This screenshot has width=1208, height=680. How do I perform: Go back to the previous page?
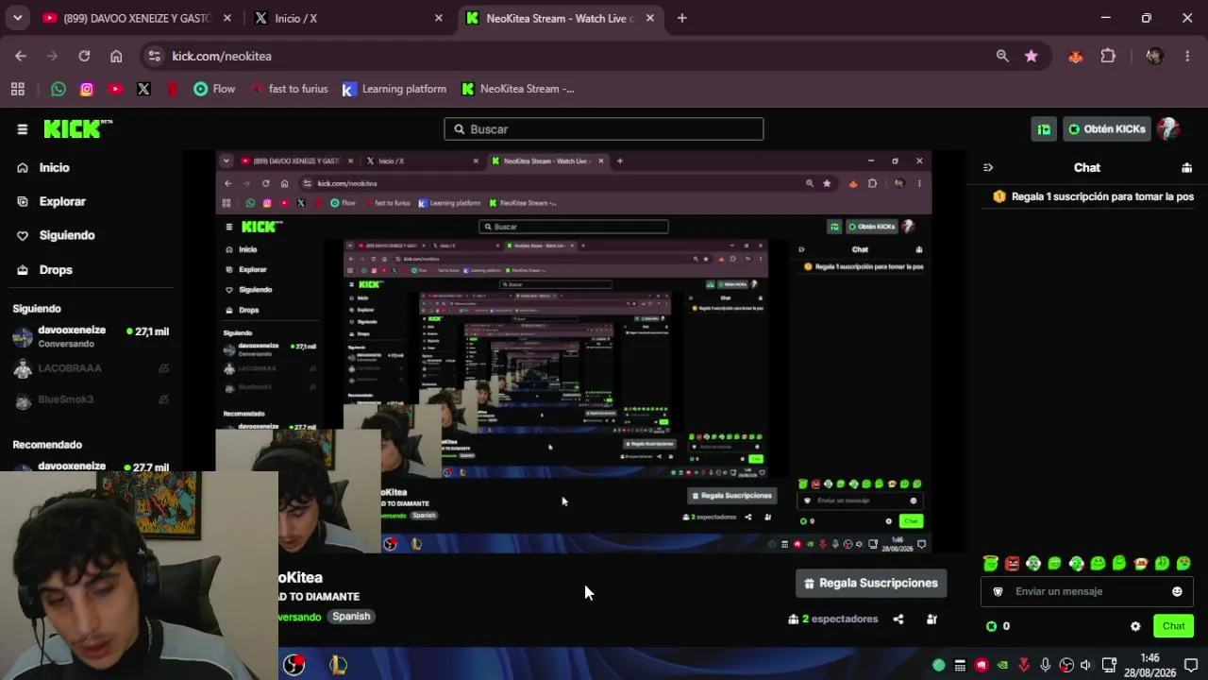point(21,56)
